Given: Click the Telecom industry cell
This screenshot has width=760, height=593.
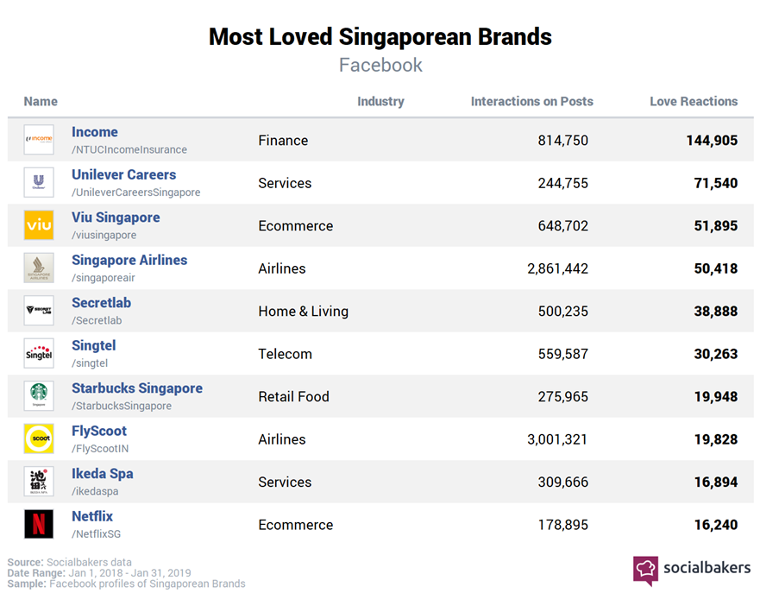Looking at the screenshot, I should (285, 354).
